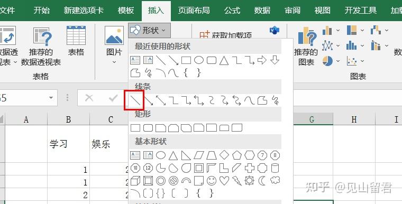Click the cell containing 娱乐
The image size is (402, 204).
(x=109, y=144)
